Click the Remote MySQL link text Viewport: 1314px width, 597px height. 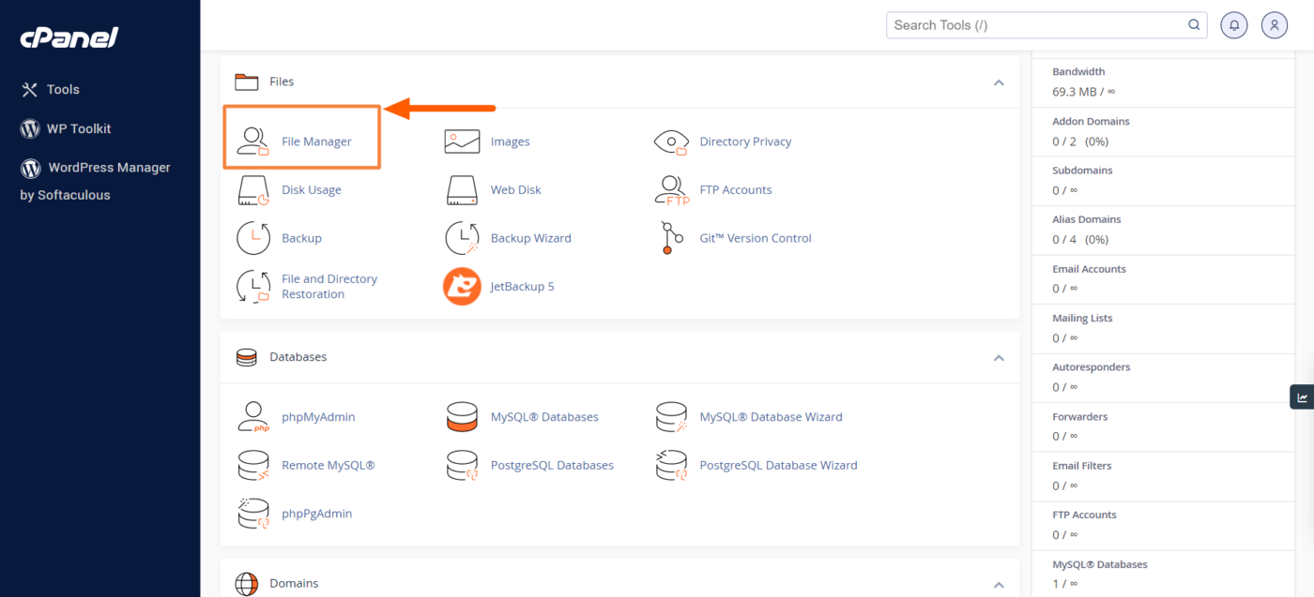point(328,465)
